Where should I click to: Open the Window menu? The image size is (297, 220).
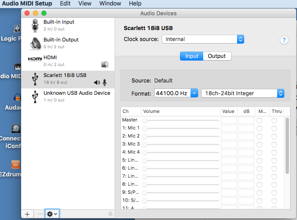tap(110, 3)
